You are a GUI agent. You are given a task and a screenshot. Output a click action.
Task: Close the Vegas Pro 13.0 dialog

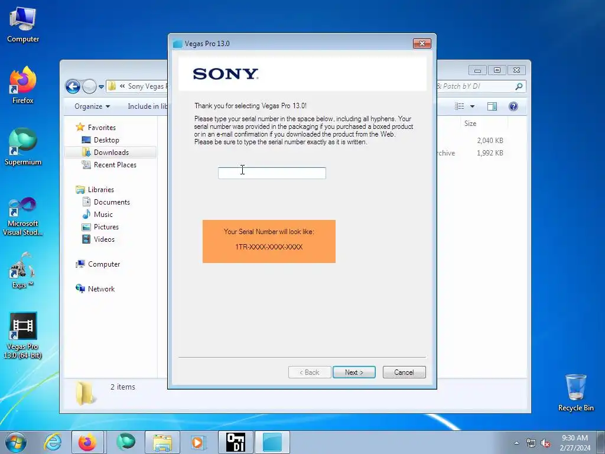[x=422, y=43]
